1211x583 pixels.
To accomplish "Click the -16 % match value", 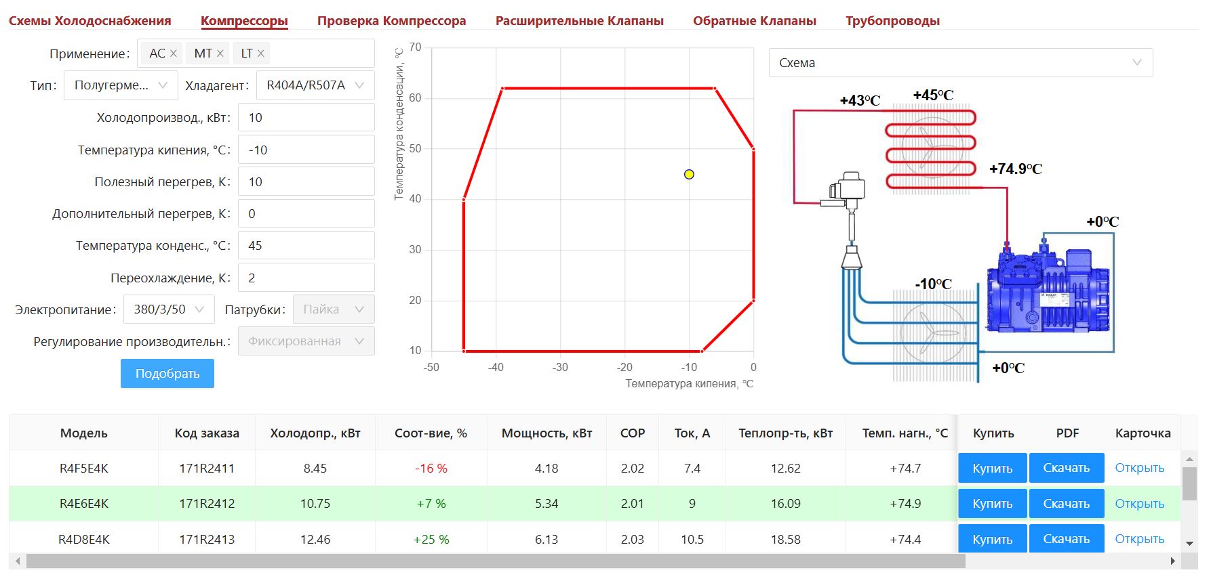I will 431,469.
